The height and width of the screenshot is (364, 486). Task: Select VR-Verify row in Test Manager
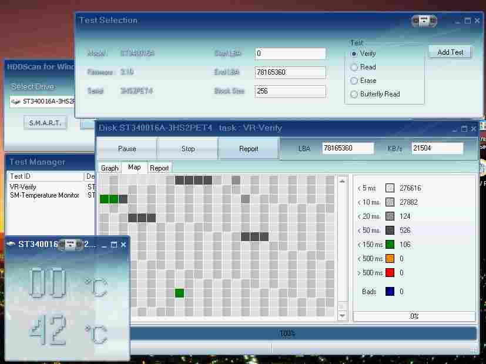[52, 187]
